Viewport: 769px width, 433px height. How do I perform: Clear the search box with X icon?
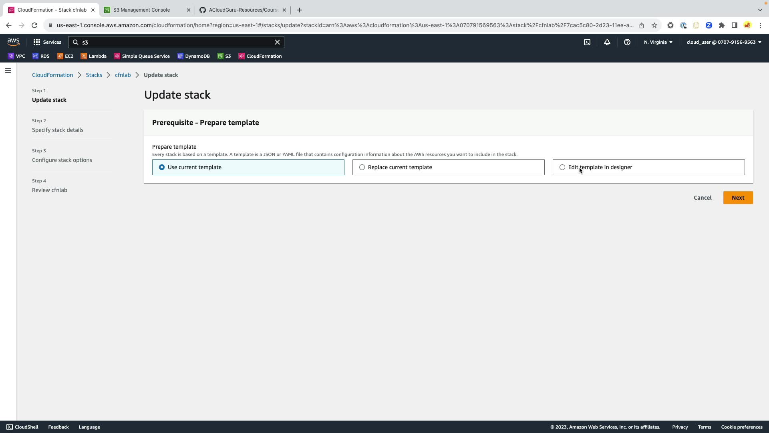277,42
